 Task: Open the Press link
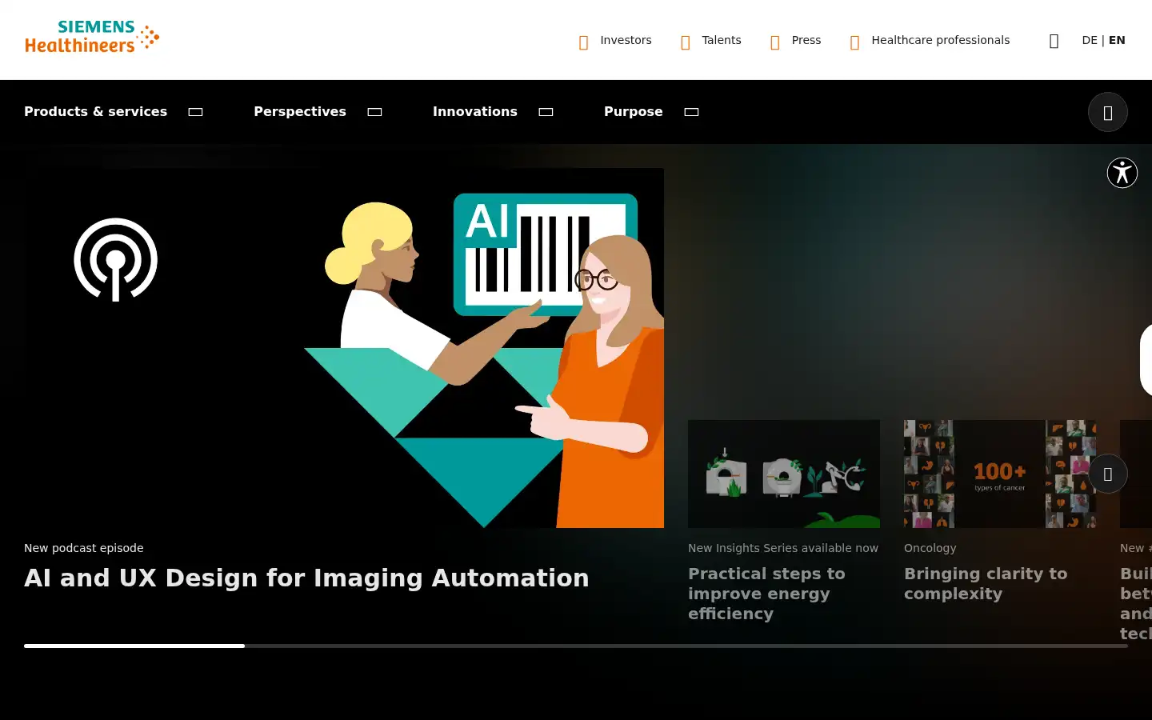(806, 40)
